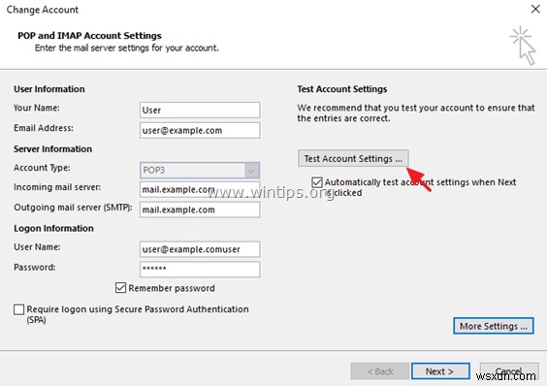Go back using the Back button
Viewport: 547px width, 386px height.
(380, 371)
